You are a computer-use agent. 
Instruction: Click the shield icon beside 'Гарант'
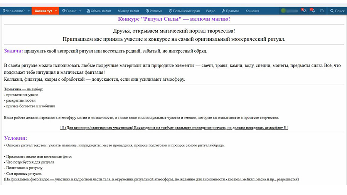[64, 11]
